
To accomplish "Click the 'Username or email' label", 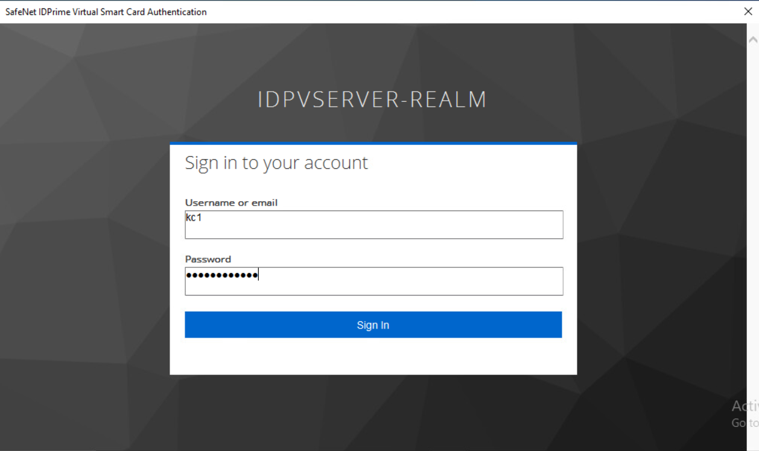I will click(231, 203).
